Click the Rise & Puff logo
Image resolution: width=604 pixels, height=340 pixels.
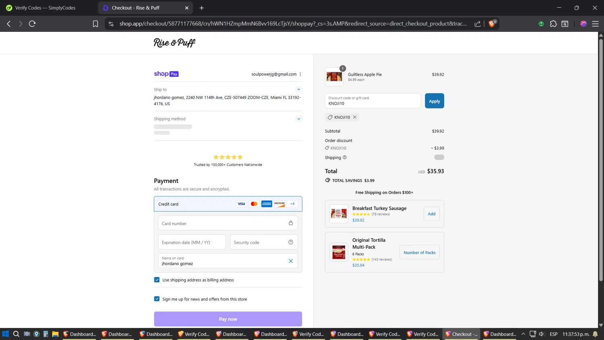(x=174, y=43)
